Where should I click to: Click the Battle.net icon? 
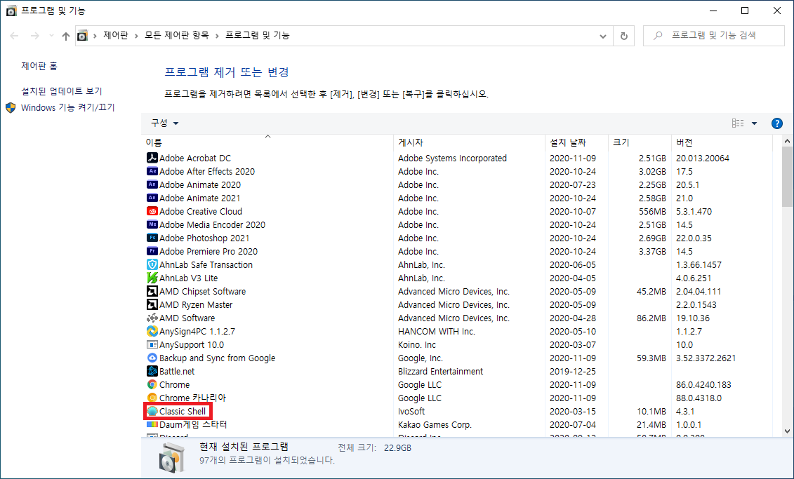[x=152, y=371]
